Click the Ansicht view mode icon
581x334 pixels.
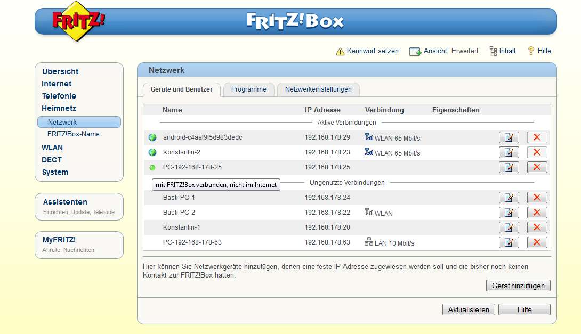click(415, 52)
